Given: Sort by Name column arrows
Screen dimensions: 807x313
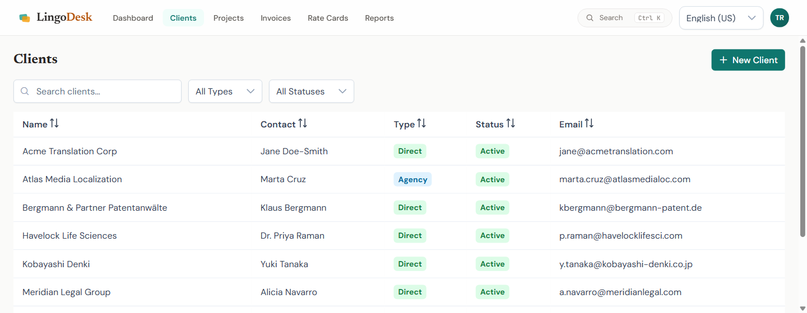Looking at the screenshot, I should (x=54, y=124).
